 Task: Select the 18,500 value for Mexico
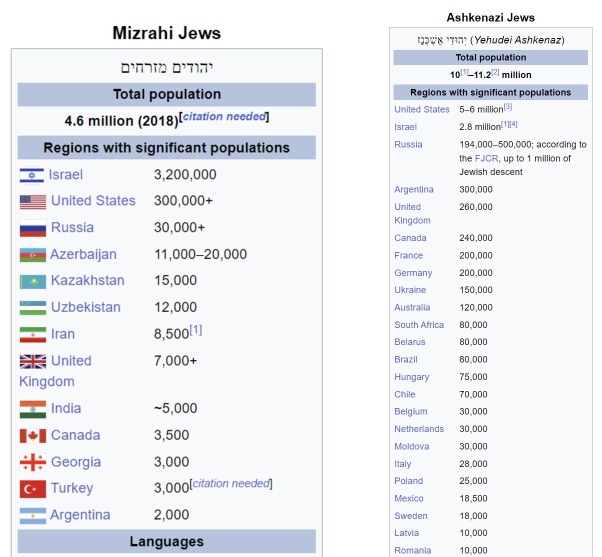pos(473,498)
